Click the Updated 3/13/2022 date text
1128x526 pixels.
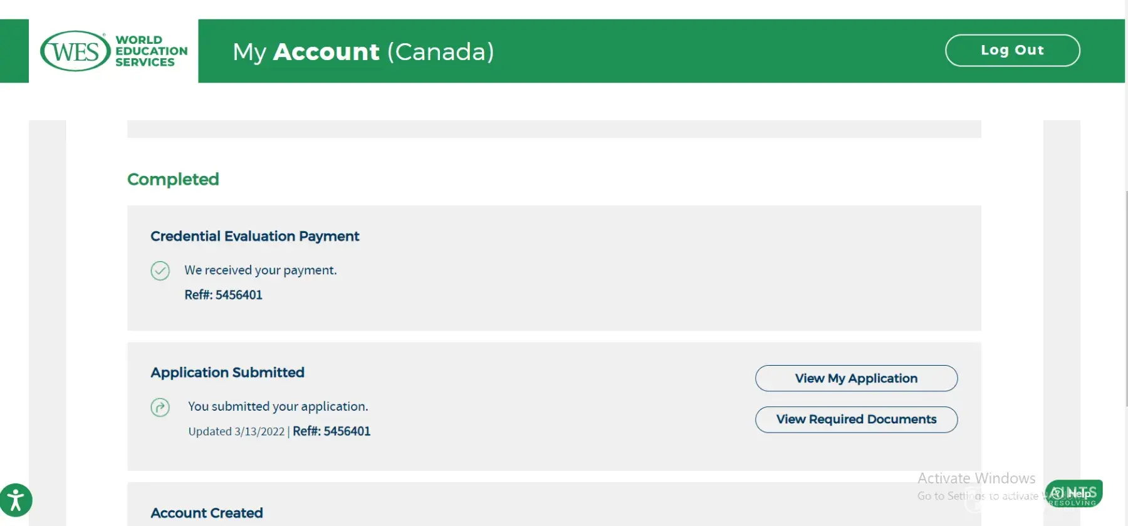(236, 431)
